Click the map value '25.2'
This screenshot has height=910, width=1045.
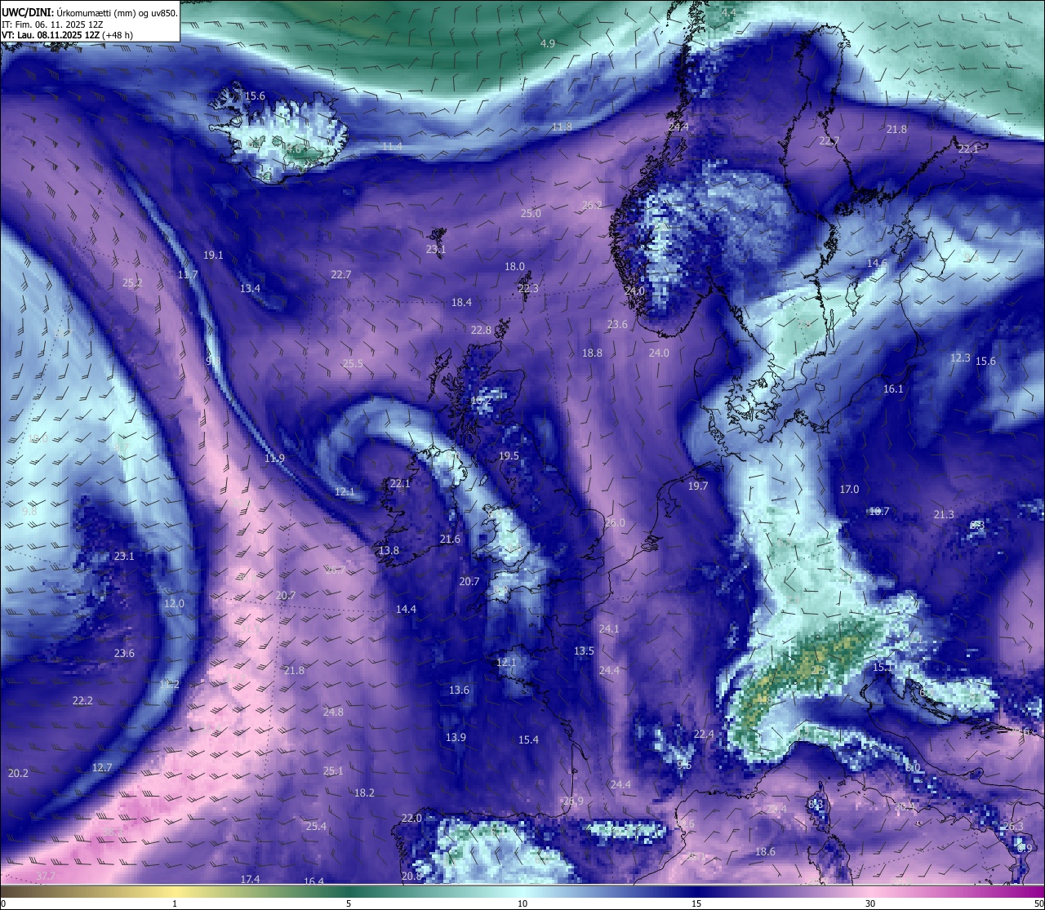132,282
